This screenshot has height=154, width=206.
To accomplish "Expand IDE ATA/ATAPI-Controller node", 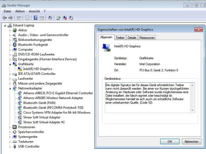I will coord(10,74).
